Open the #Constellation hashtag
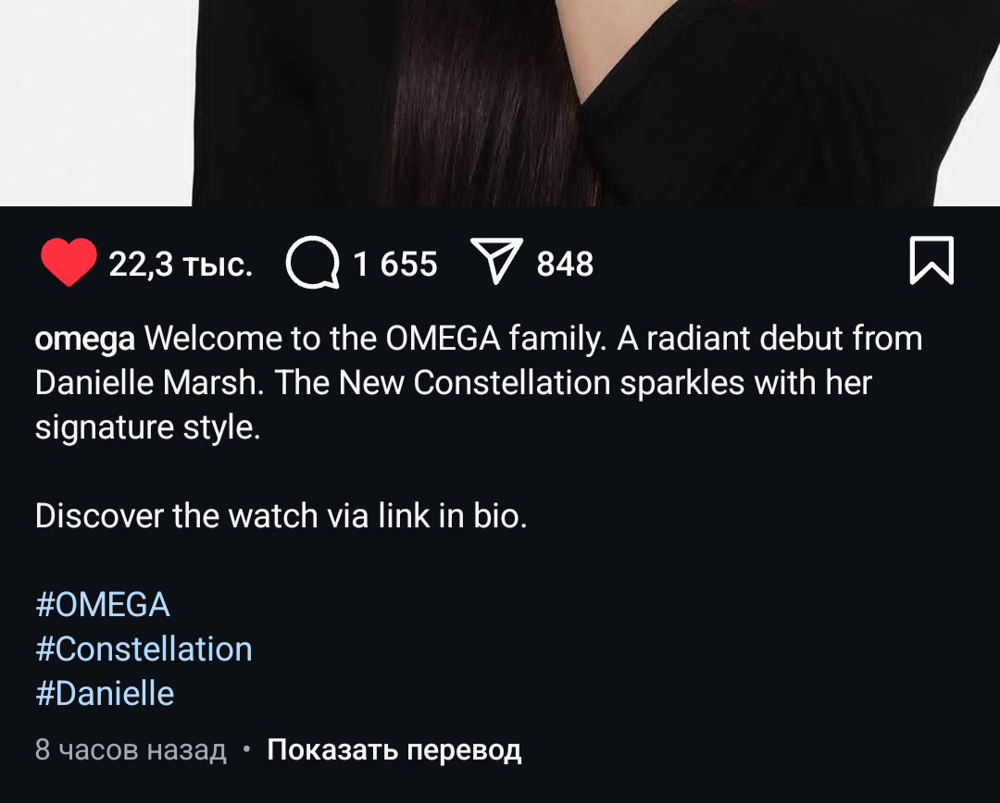Image resolution: width=1000 pixels, height=803 pixels. (x=144, y=649)
